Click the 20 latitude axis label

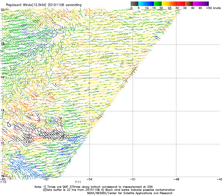point(2,10)
